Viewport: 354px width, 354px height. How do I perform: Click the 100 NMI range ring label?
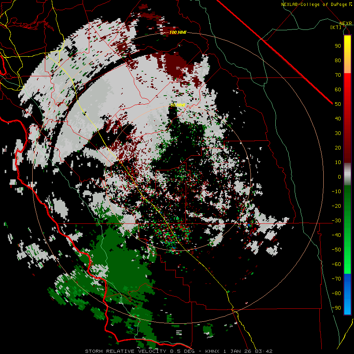pos(178,33)
